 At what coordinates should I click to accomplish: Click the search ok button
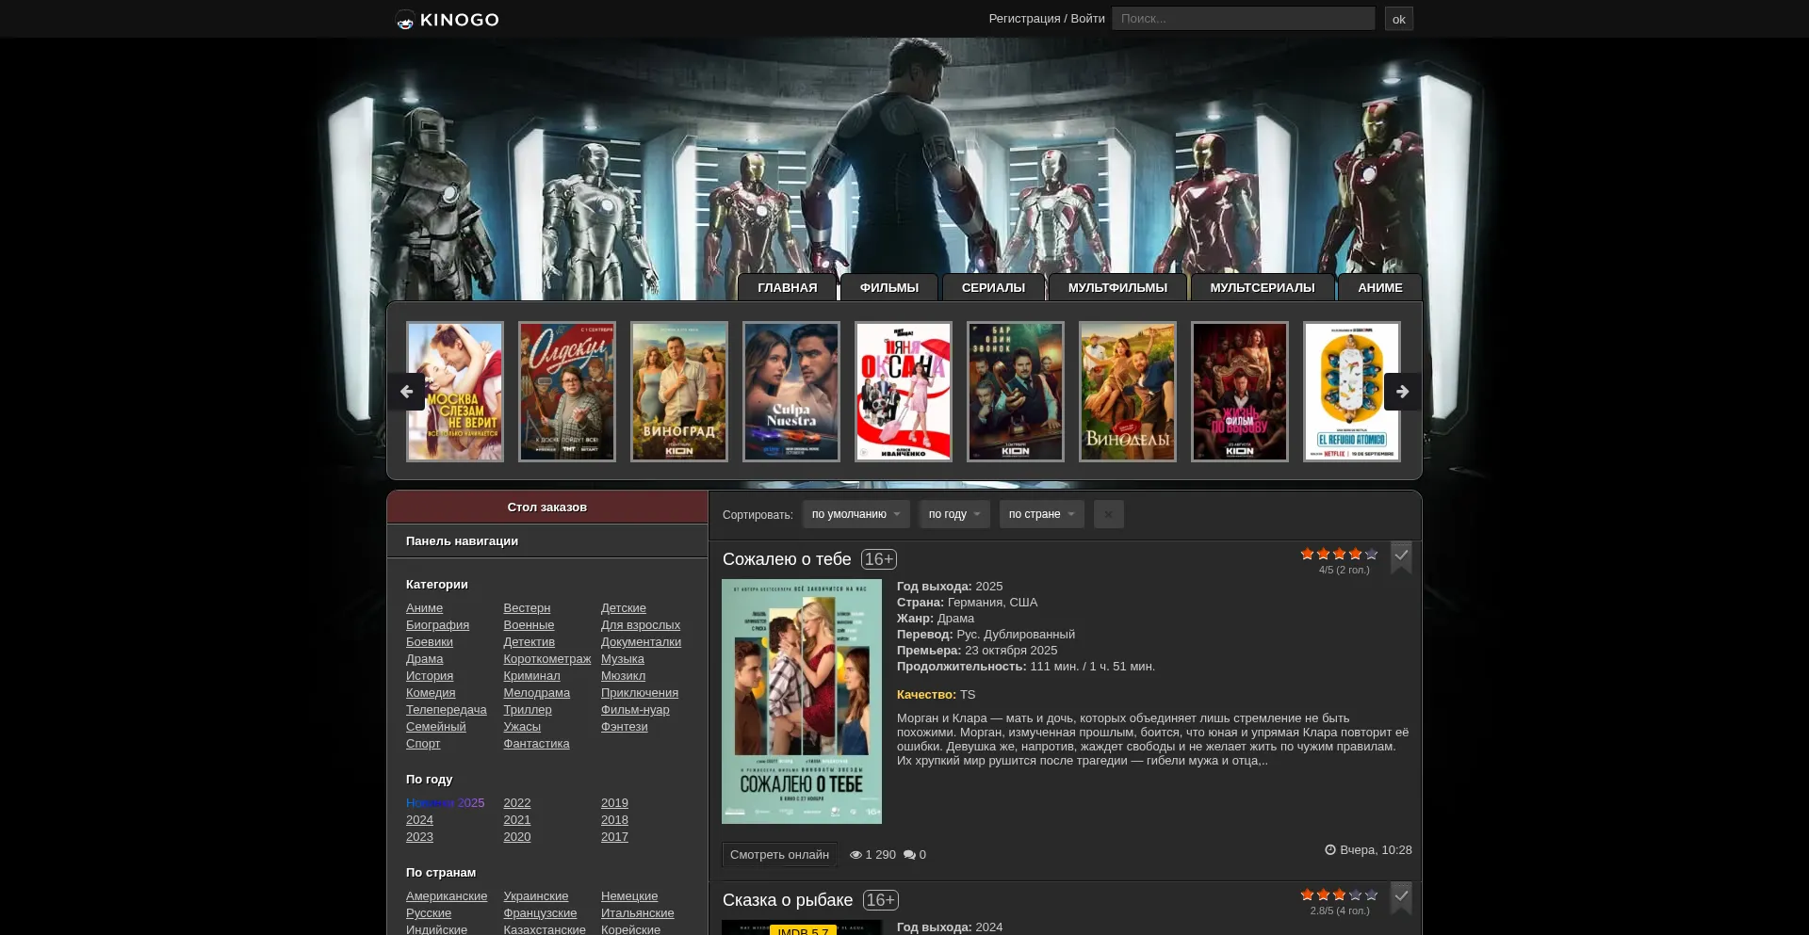(1398, 19)
